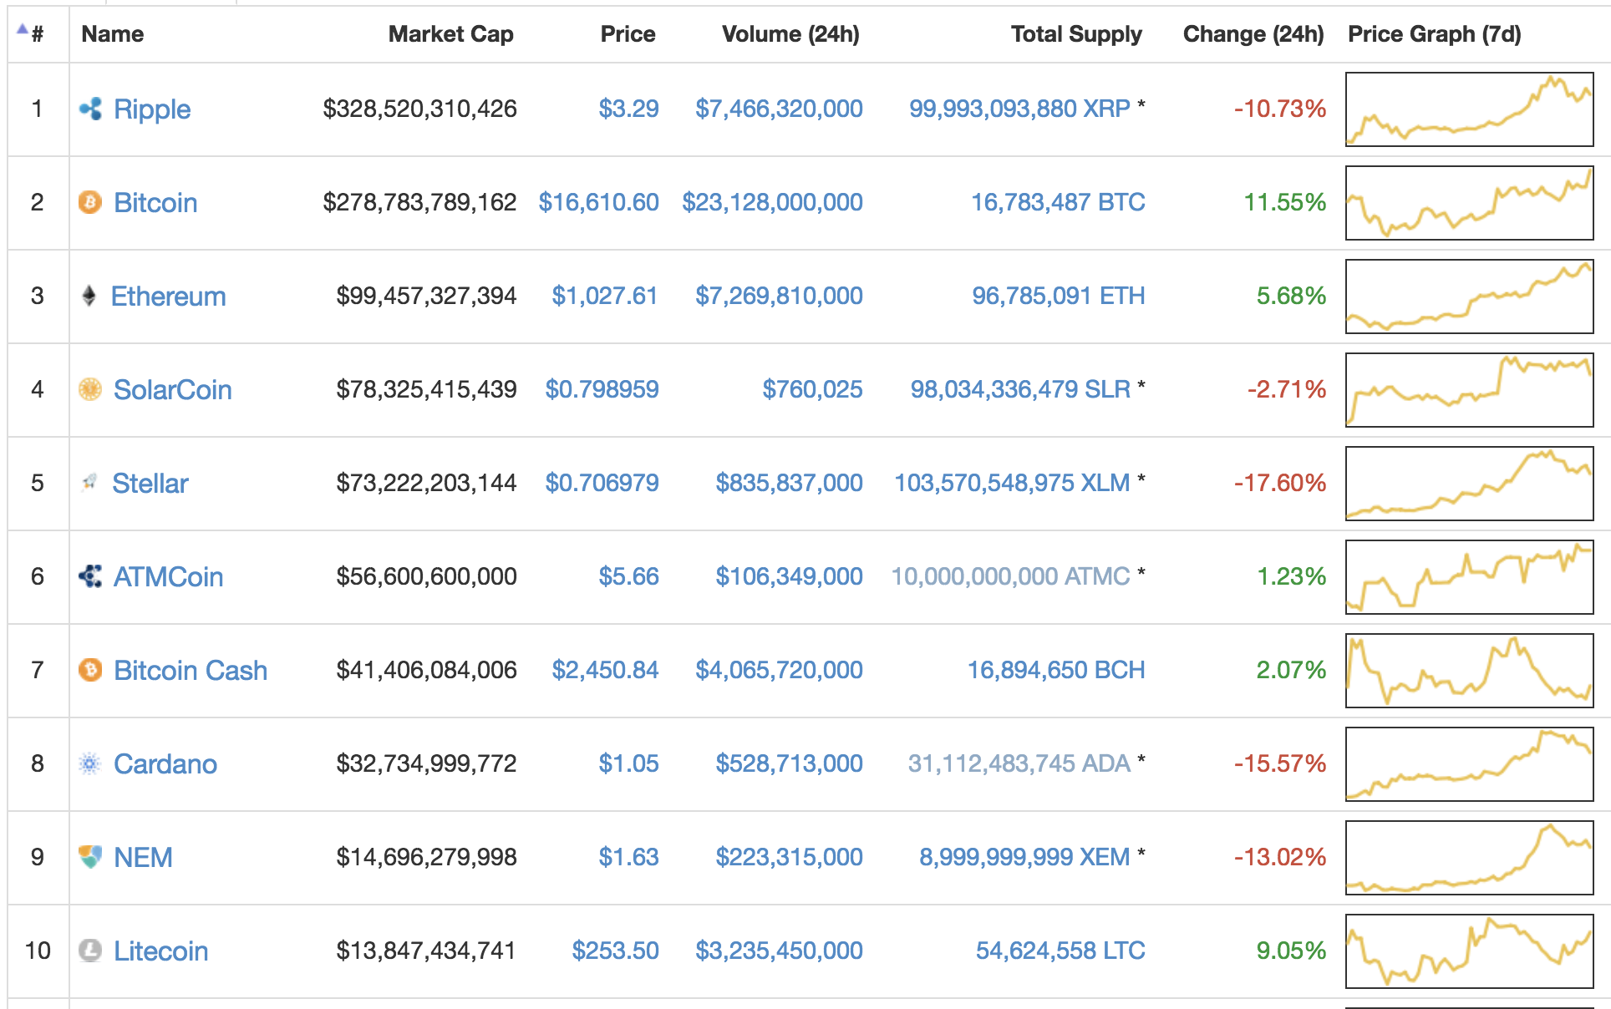Sort by Volume (24h) header

click(790, 34)
